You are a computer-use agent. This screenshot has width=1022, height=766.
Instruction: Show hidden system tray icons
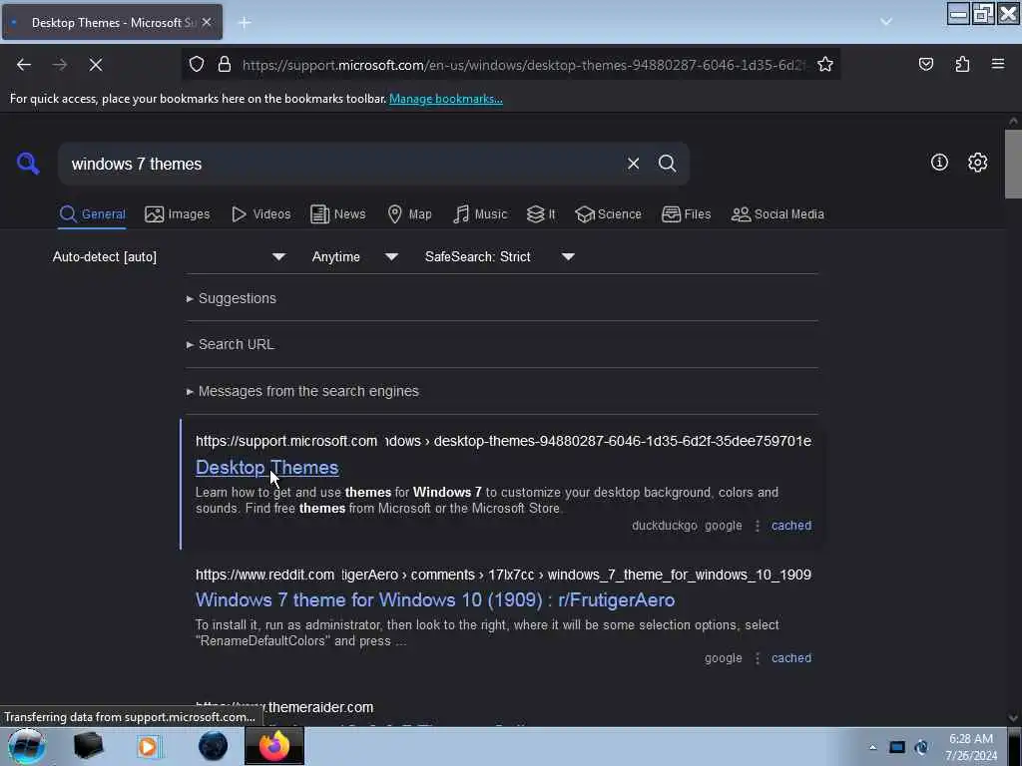pyautogui.click(x=872, y=747)
